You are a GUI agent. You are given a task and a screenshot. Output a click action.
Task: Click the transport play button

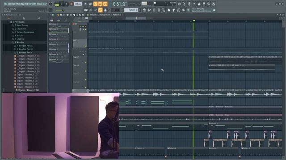coord(62,4)
